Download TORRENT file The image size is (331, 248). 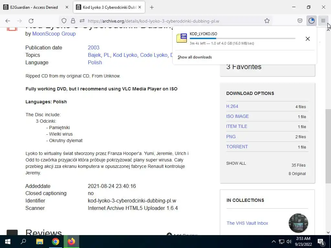(237, 147)
